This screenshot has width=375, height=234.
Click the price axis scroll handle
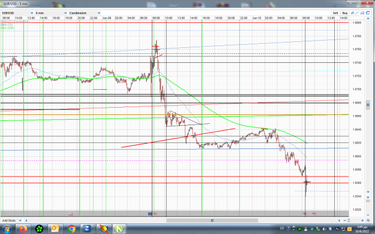[x=368, y=105]
